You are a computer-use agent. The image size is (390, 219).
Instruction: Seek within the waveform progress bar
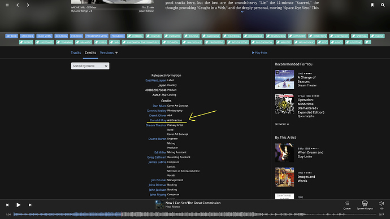point(195,214)
